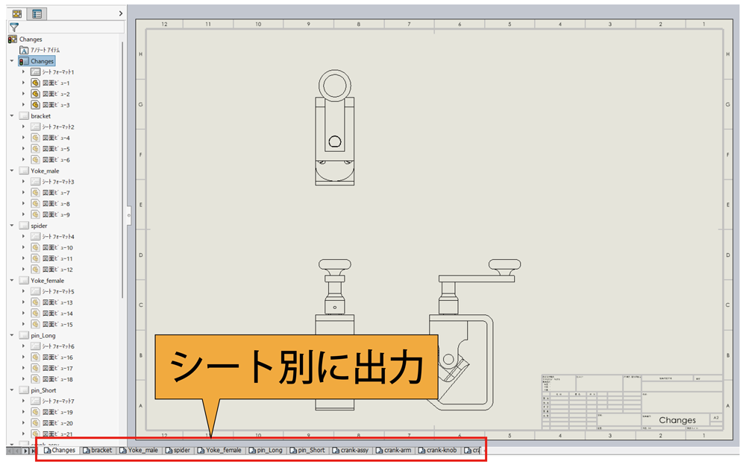Image resolution: width=746 pixels, height=467 pixels.
Task: Switch to the bracket sheet tab
Action: point(97,450)
